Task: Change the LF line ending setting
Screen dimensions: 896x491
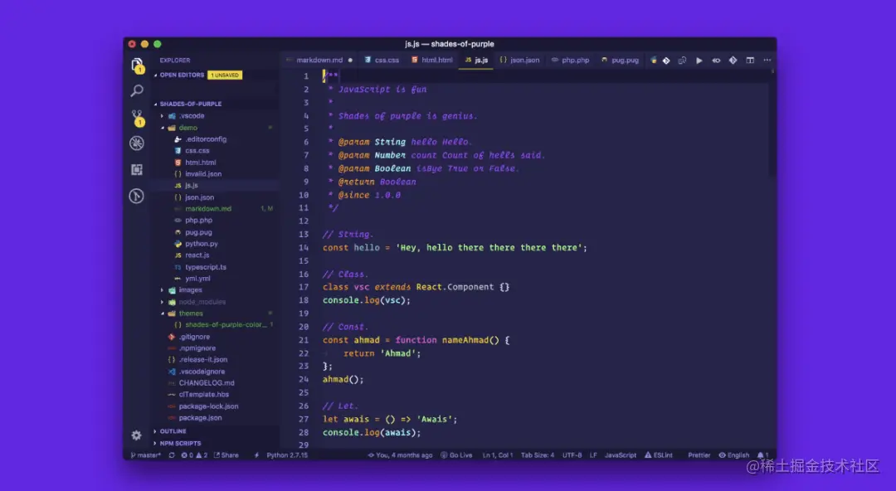Action: [593, 455]
